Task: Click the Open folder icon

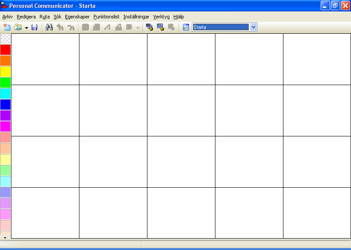Action: click(18, 27)
